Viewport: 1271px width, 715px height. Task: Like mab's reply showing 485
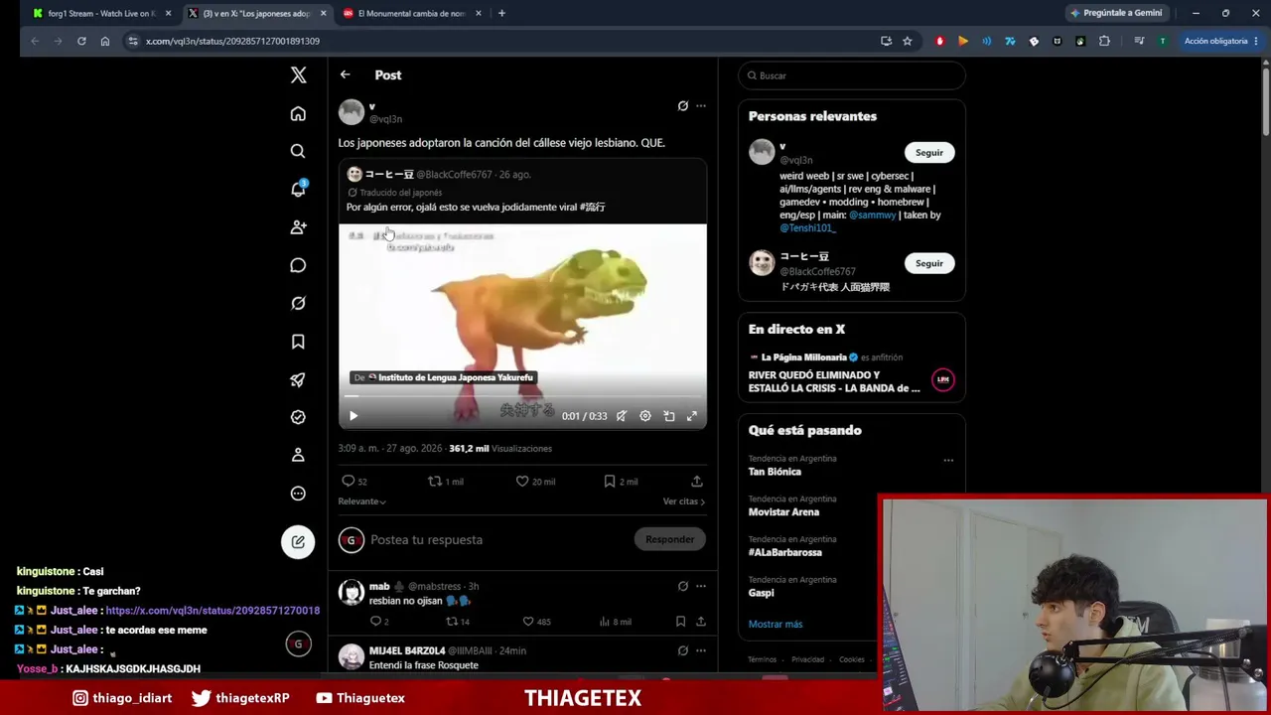click(x=537, y=622)
